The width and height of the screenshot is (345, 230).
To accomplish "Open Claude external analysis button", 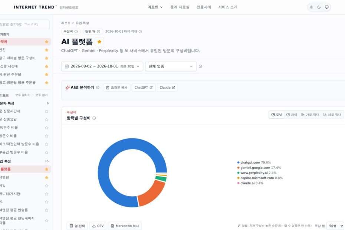I will 167,88.
